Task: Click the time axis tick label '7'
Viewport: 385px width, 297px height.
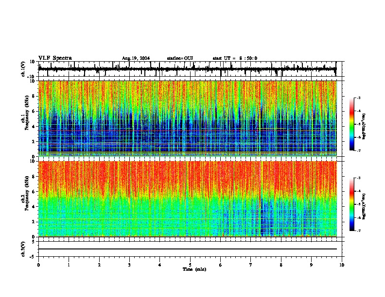Action: [251, 265]
